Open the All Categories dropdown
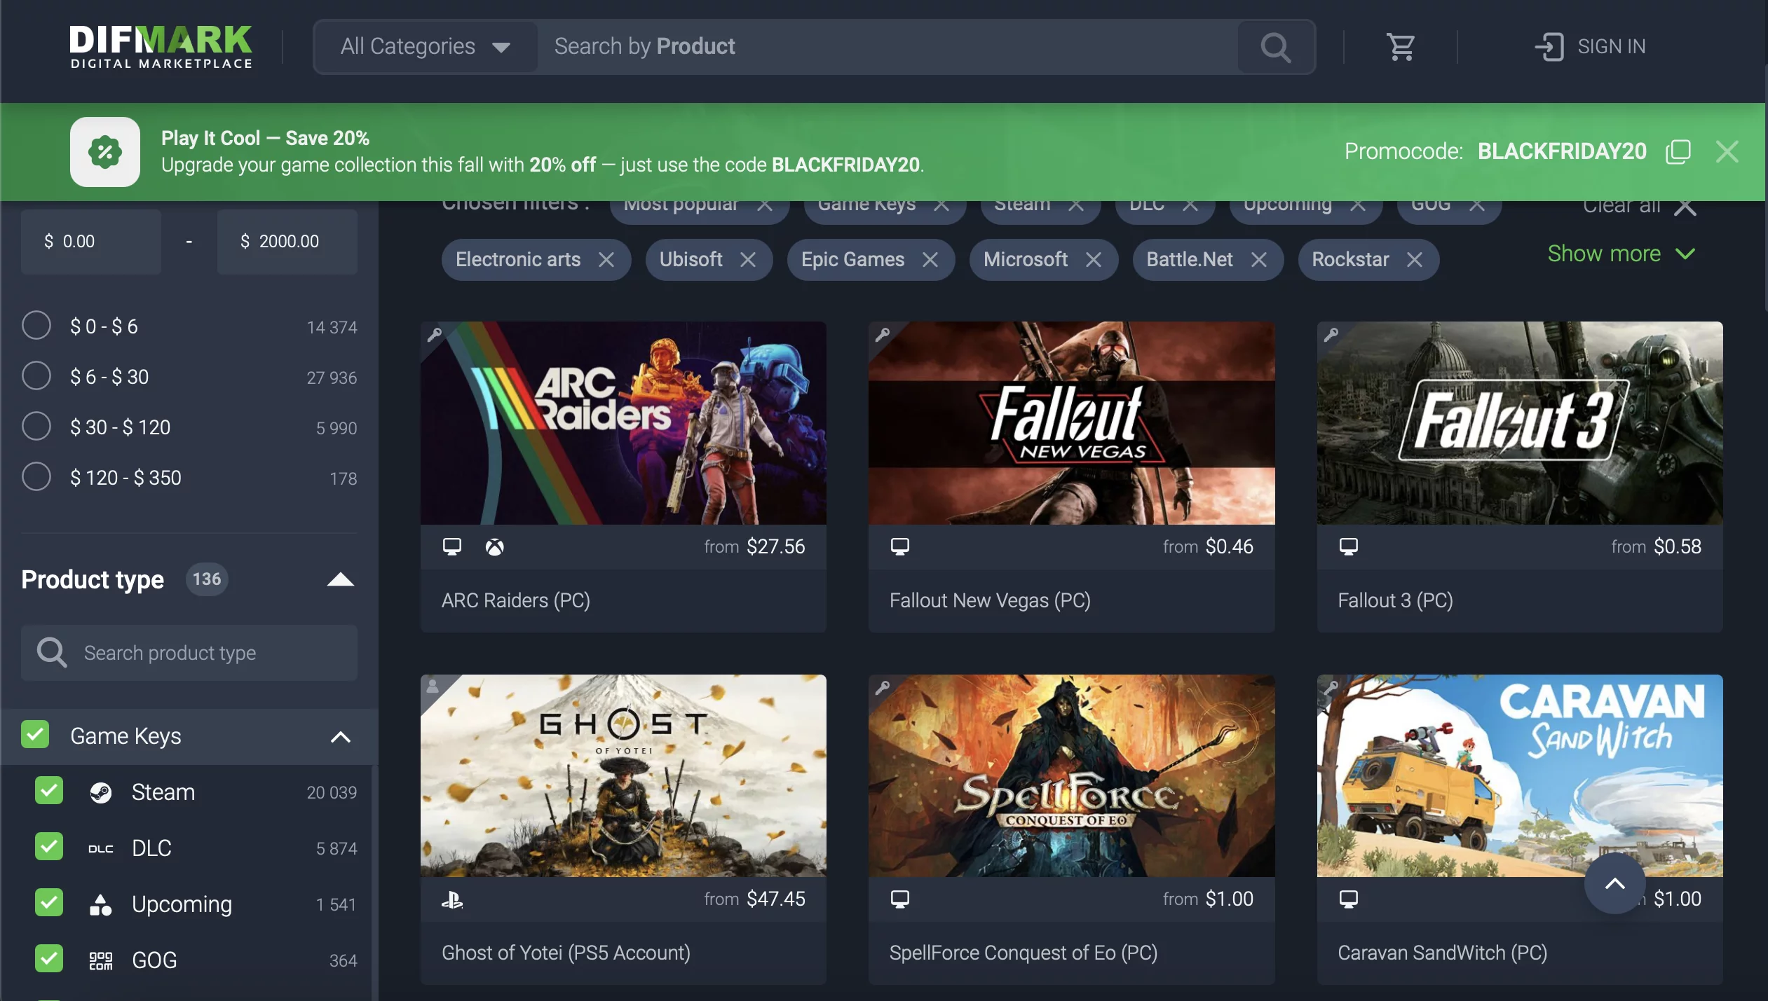 [x=425, y=47]
